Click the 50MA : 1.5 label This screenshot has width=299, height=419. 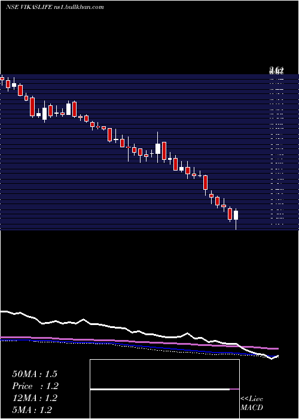pos(35,374)
